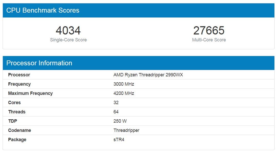Select the single-core score value 4034
This screenshot has height=154, width=278.
coord(68,31)
